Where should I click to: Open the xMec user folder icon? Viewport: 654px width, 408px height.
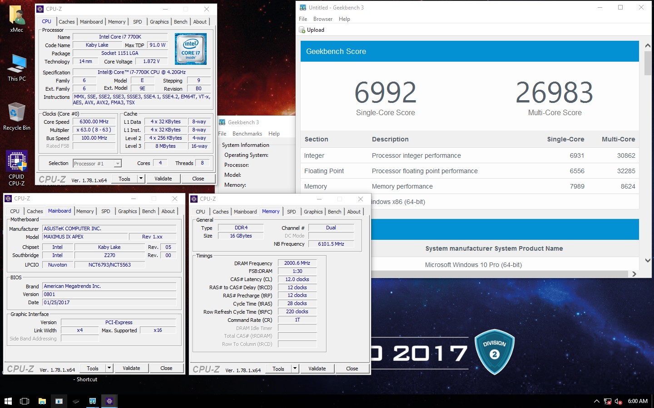(x=17, y=19)
